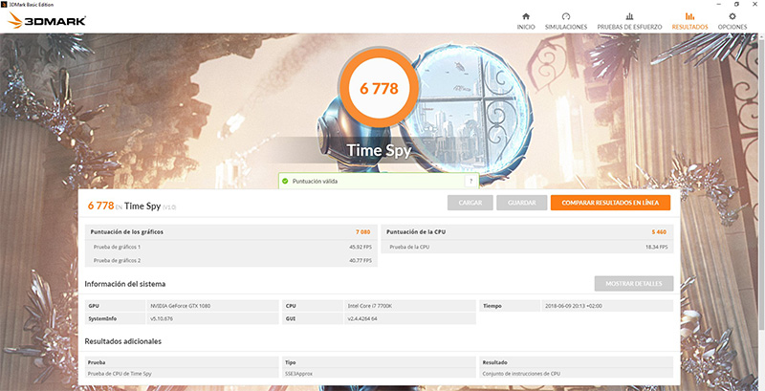The image size is (765, 391).
Task: Select the Resultados bar chart icon
Action: [689, 16]
